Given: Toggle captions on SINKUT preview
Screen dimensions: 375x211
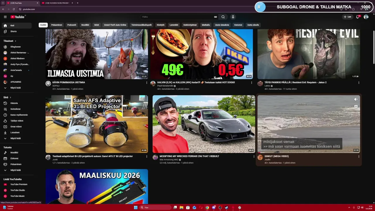Looking at the screenshot, I should [x=356, y=106].
